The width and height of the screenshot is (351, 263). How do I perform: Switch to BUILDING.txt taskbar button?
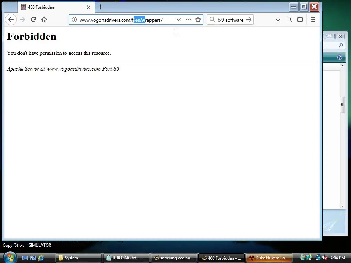(126, 258)
